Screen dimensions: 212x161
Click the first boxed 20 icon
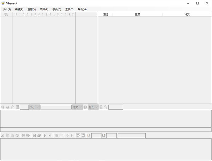[78, 135]
